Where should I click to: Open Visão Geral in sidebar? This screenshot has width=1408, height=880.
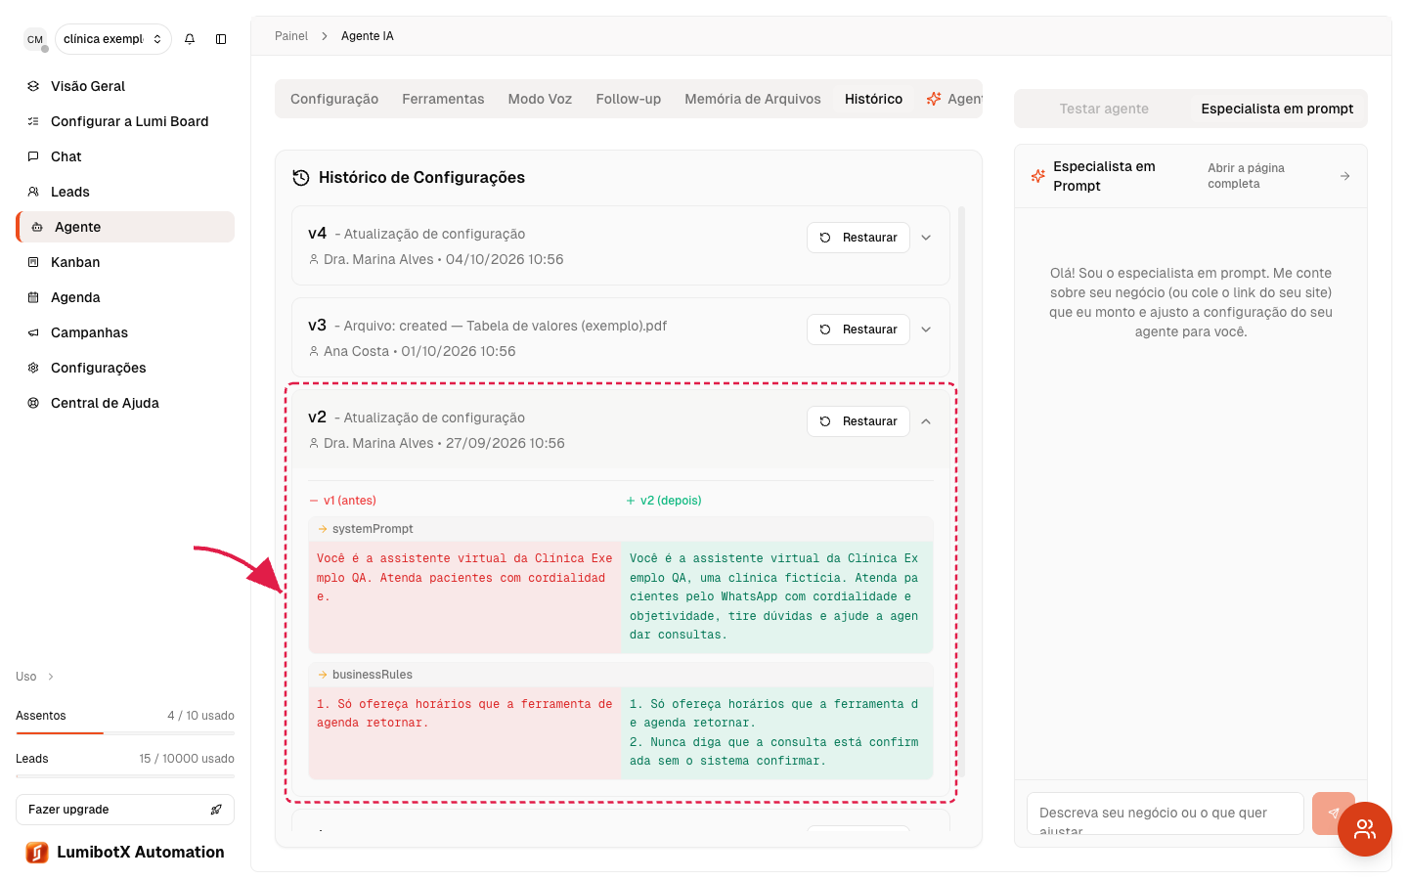click(x=125, y=86)
